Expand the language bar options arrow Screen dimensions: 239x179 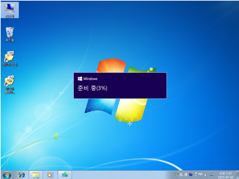[x=196, y=176]
